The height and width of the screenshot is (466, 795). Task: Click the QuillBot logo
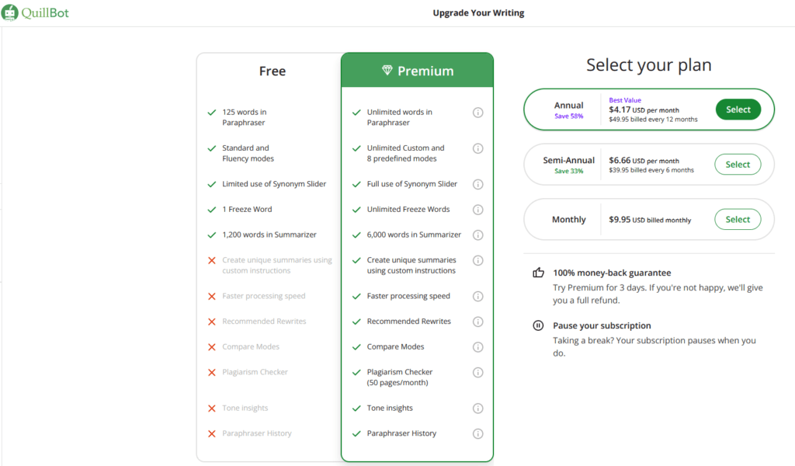point(36,12)
